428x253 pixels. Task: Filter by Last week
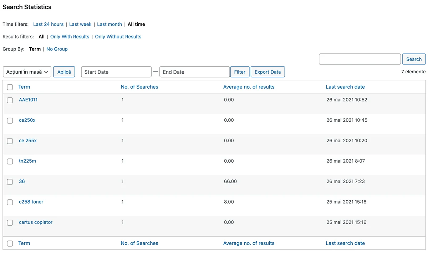click(x=80, y=24)
